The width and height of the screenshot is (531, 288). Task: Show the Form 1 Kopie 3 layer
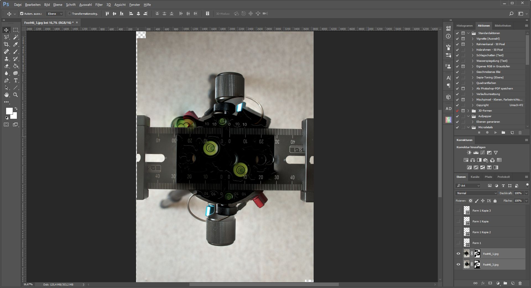point(458,210)
